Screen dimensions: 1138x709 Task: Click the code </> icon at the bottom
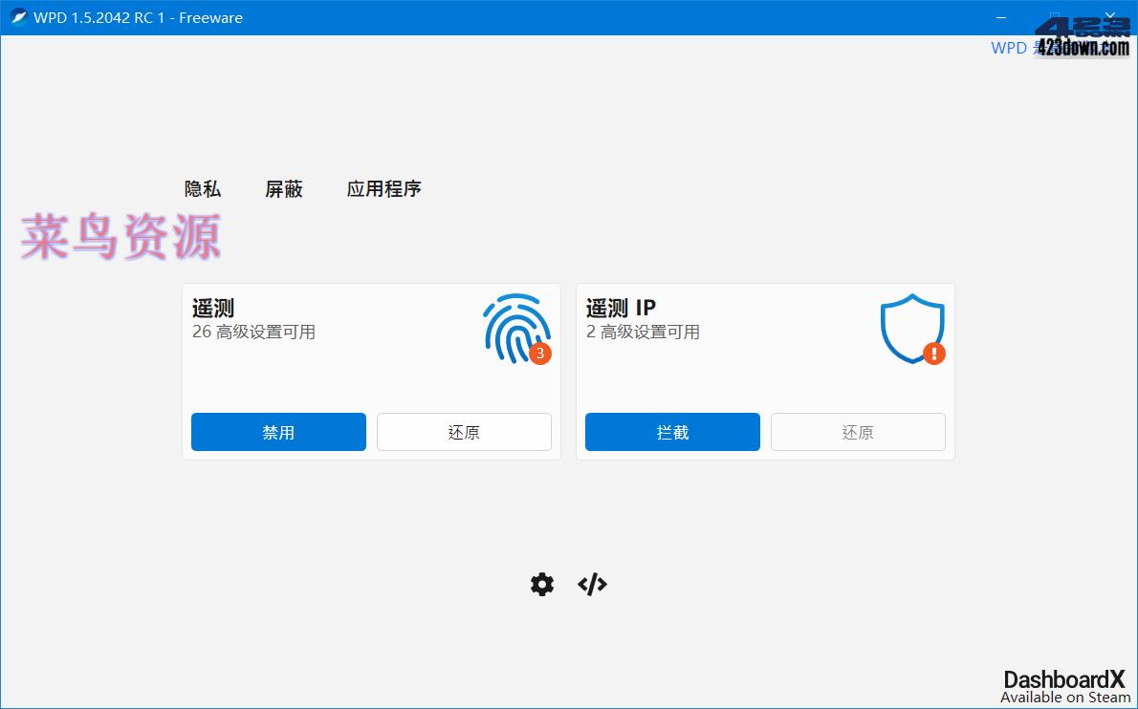pos(592,584)
